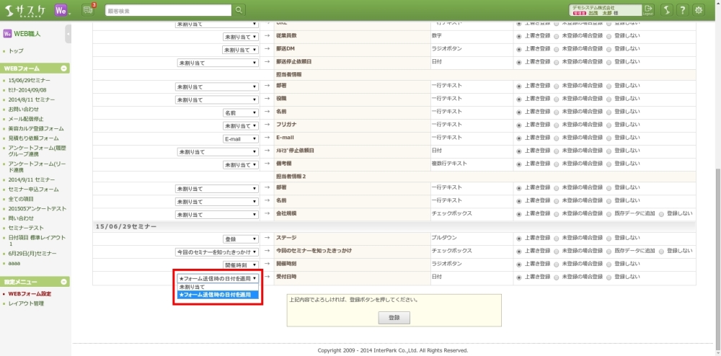721x356 pixels.
Task: Open レイアウト管理 in the sidebar
Action: [x=26, y=303]
